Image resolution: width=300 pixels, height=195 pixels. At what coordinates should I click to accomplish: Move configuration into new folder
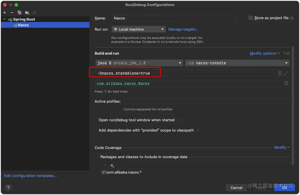27,13
